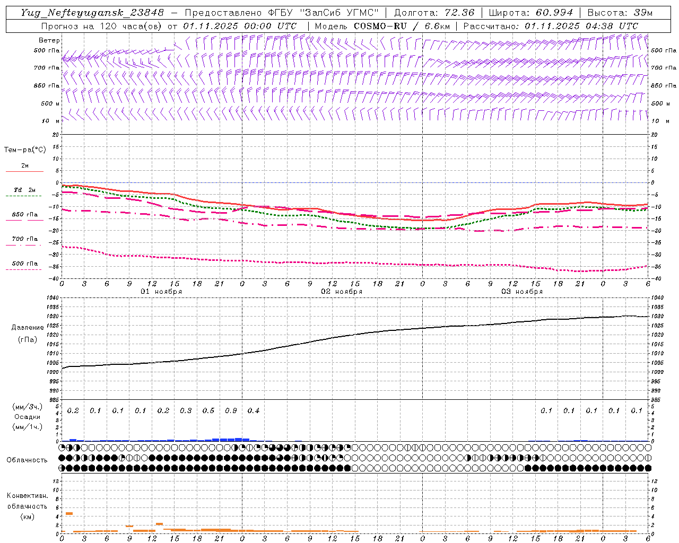The width and height of the screenshot is (679, 543).
Task: Click the 01 ноября date label
Action: tap(161, 292)
